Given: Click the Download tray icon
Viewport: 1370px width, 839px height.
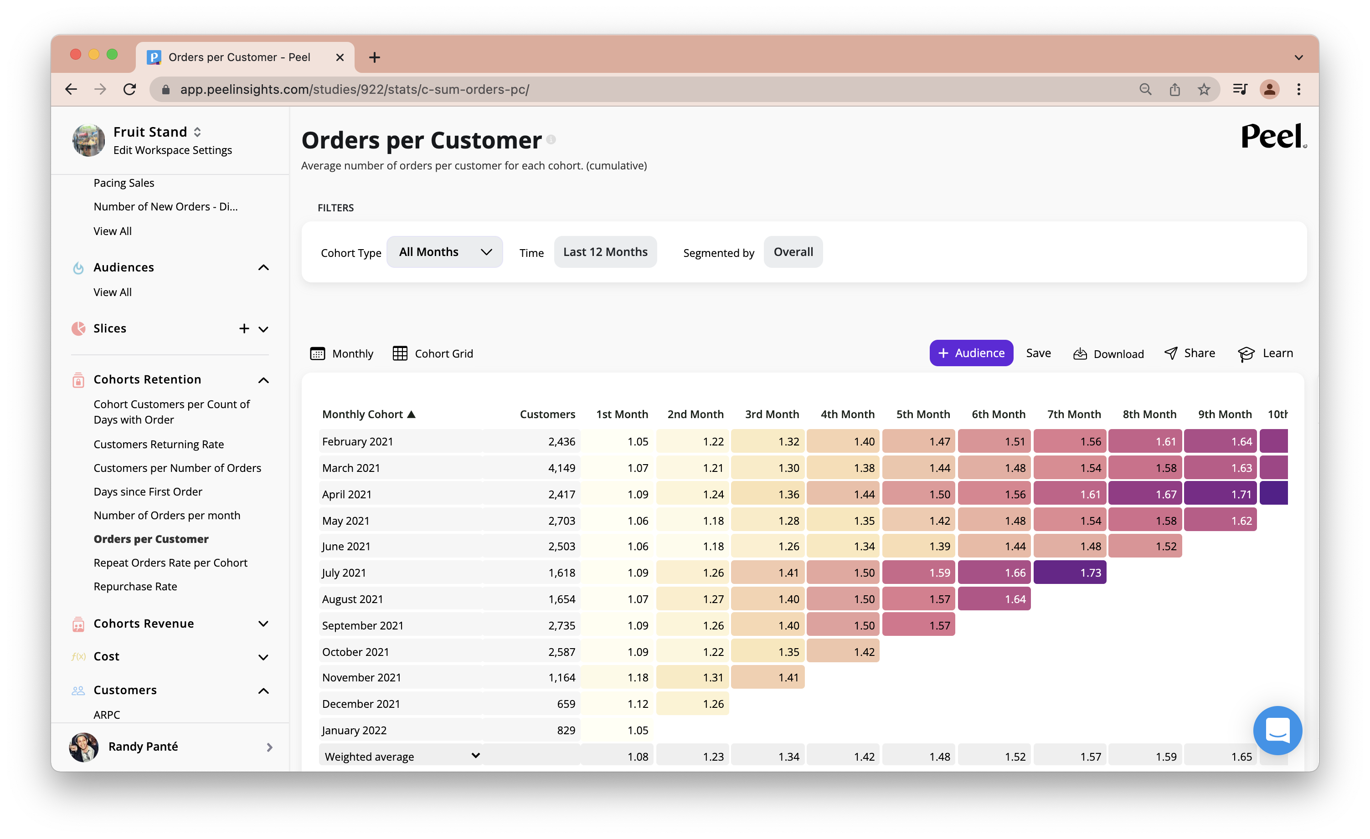Looking at the screenshot, I should pyautogui.click(x=1080, y=354).
